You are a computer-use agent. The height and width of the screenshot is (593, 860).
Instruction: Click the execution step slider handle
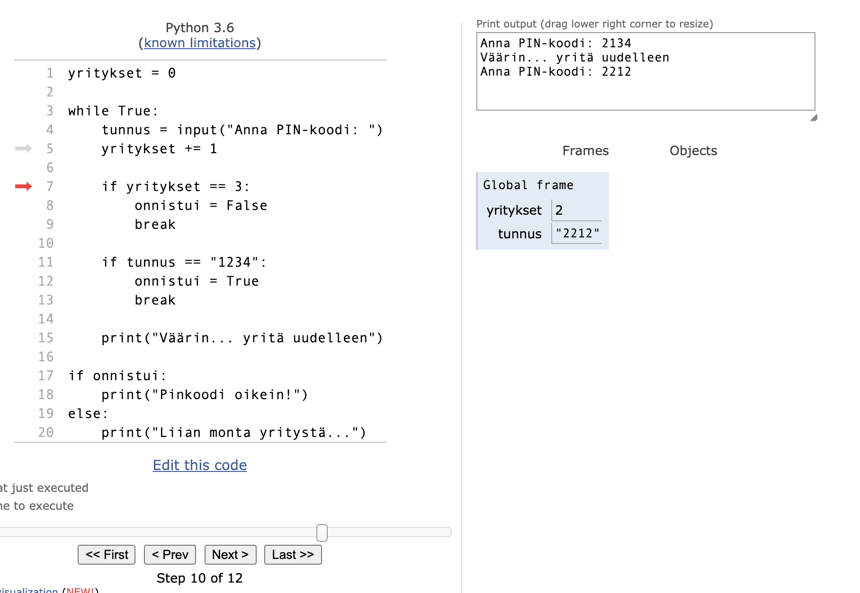[322, 532]
